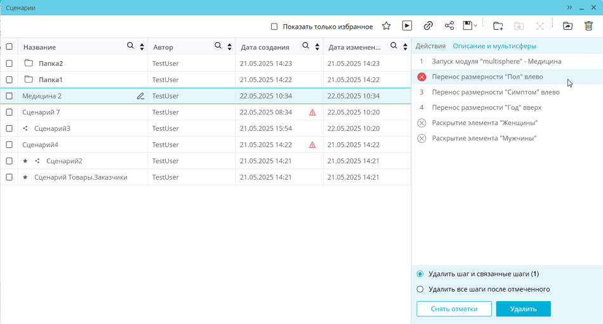Open the save icon dropdown arrow

coord(475,26)
